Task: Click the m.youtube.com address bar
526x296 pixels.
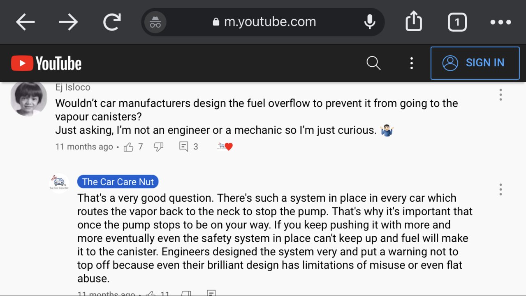Action: coord(263,22)
